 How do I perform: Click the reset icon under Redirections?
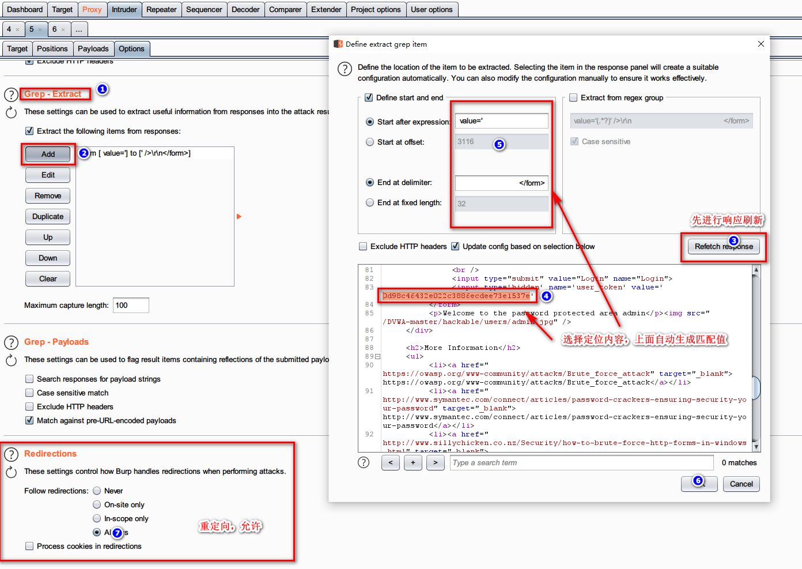11,472
